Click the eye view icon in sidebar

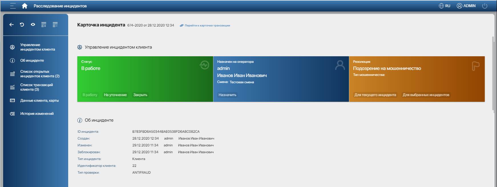[x=33, y=25]
